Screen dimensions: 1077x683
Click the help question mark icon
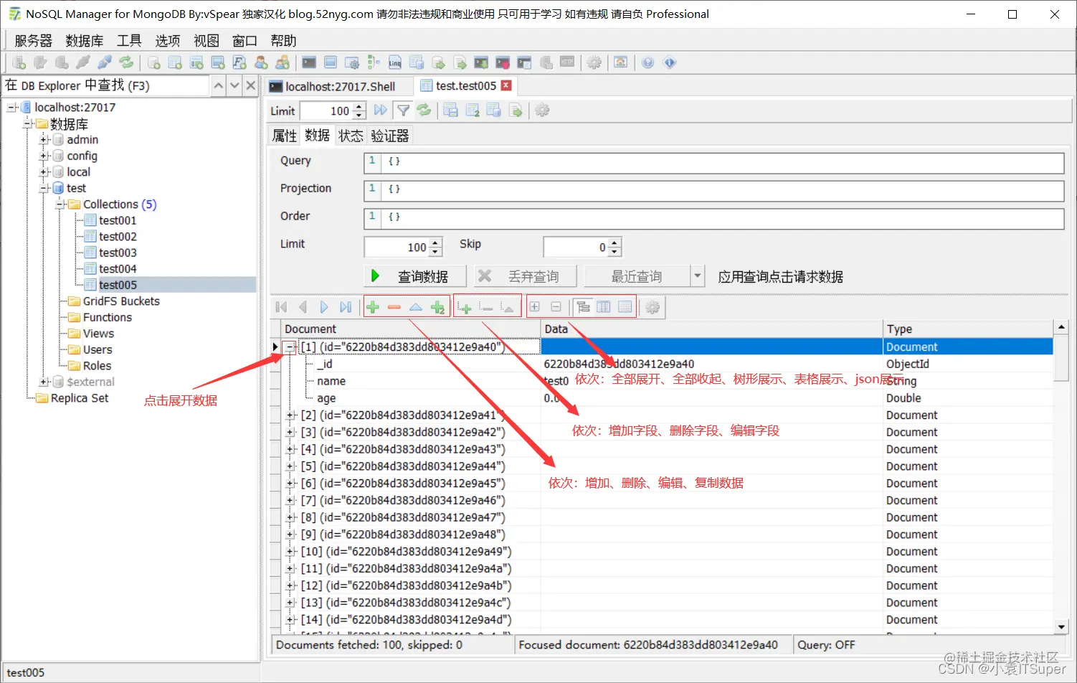(x=648, y=62)
